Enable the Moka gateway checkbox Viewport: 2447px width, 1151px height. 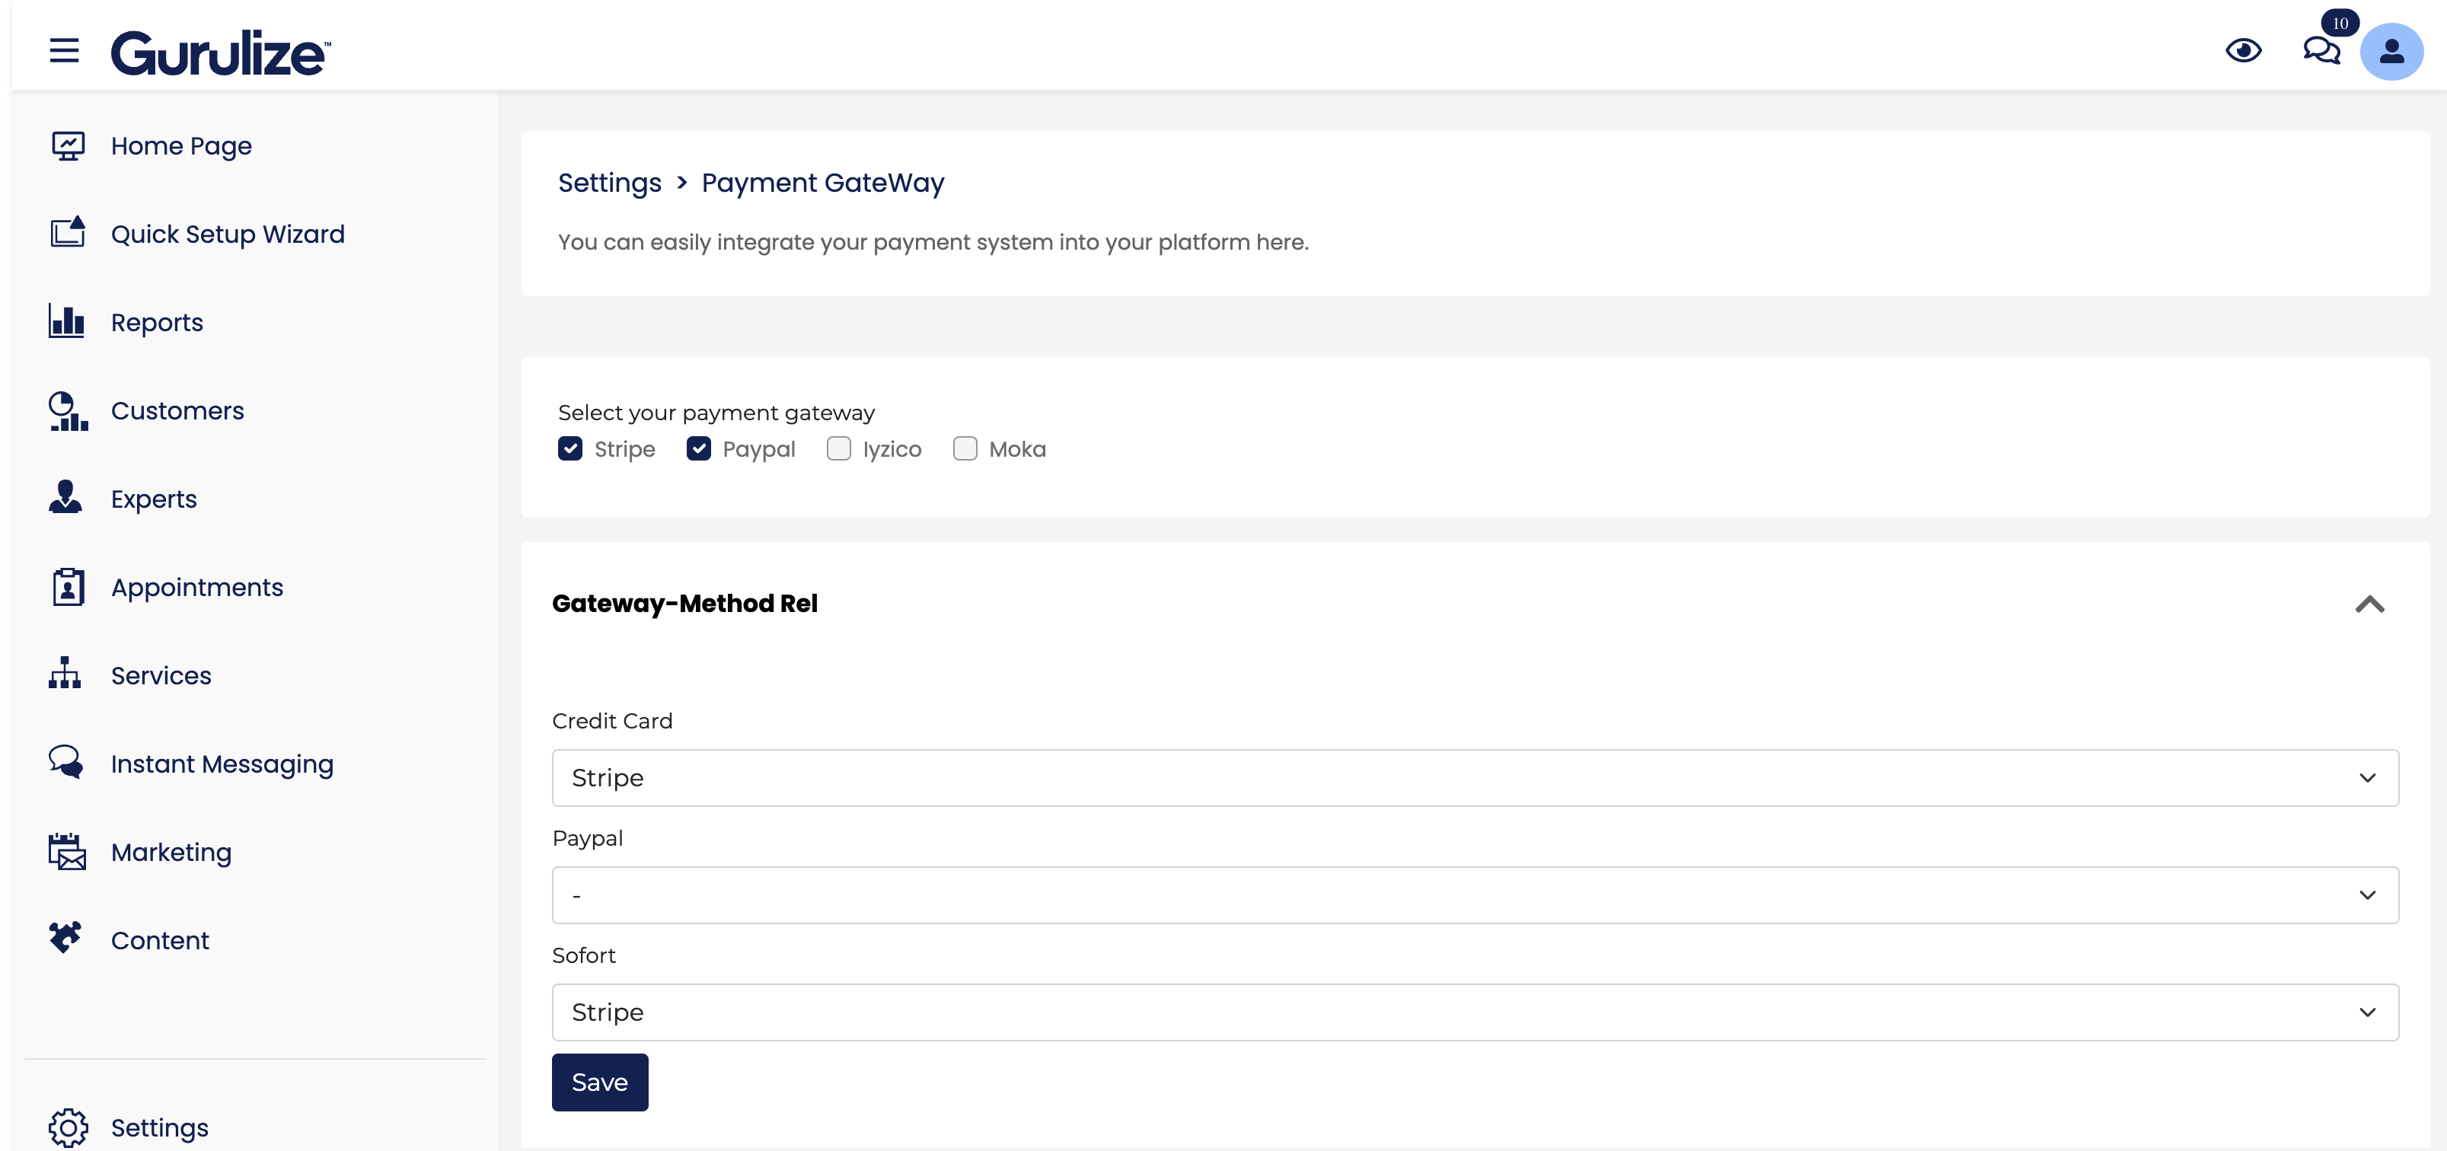coord(965,449)
